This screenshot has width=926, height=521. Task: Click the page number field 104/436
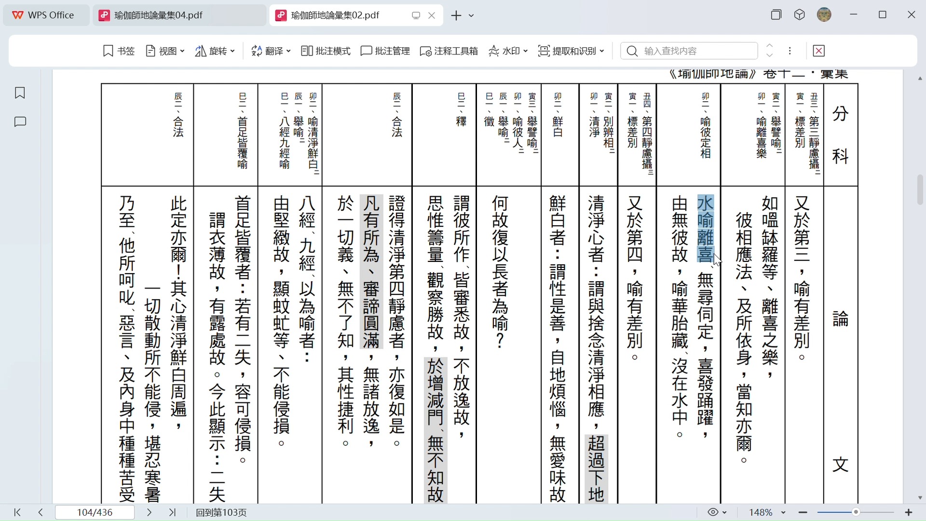coord(95,512)
